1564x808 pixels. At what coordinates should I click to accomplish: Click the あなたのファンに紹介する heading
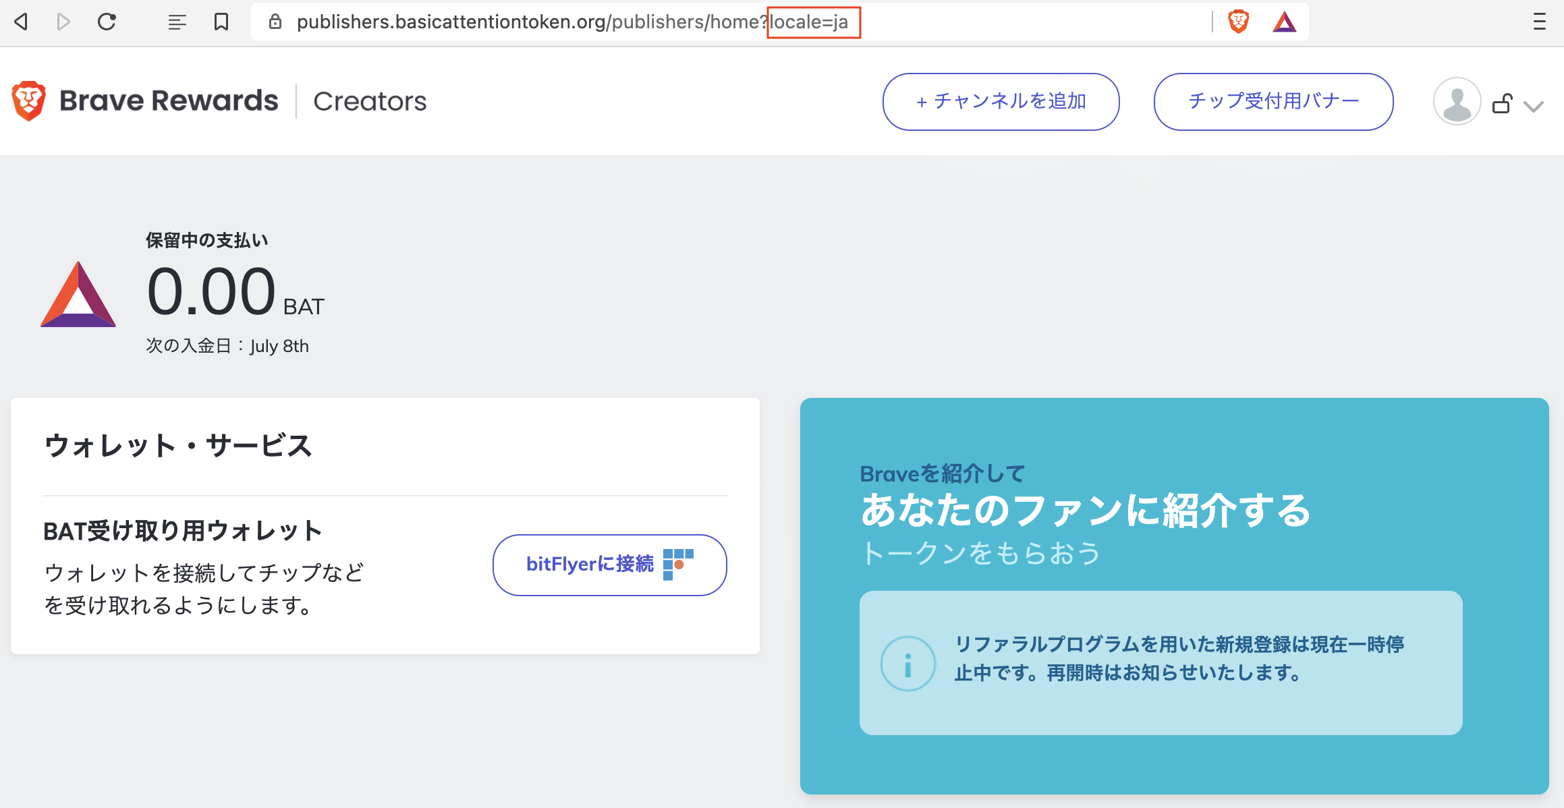click(x=1086, y=511)
